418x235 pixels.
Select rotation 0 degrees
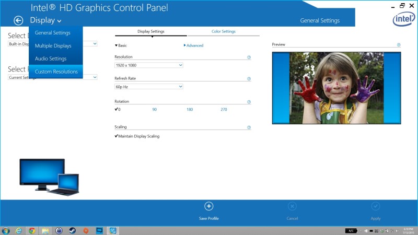coord(118,109)
